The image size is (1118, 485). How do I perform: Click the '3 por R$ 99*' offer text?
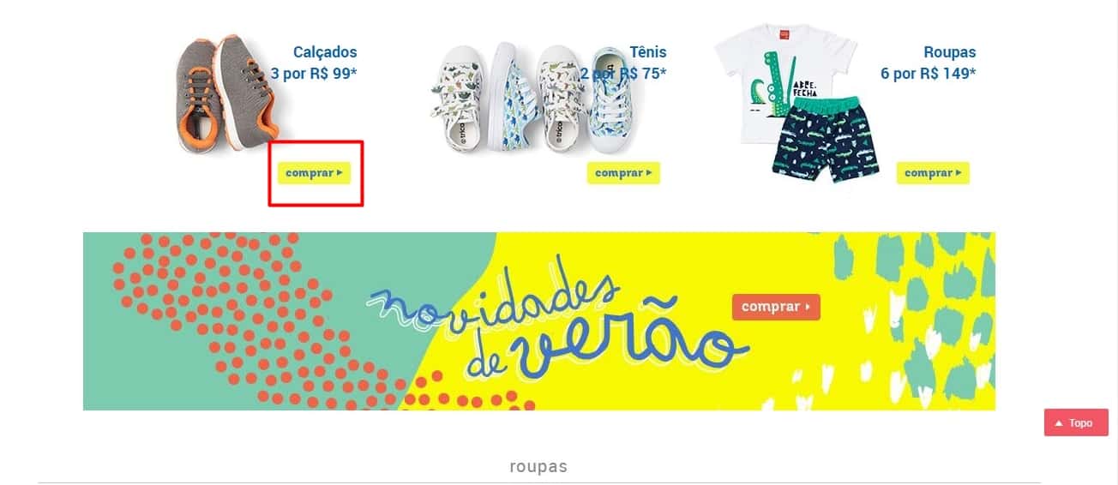[314, 74]
